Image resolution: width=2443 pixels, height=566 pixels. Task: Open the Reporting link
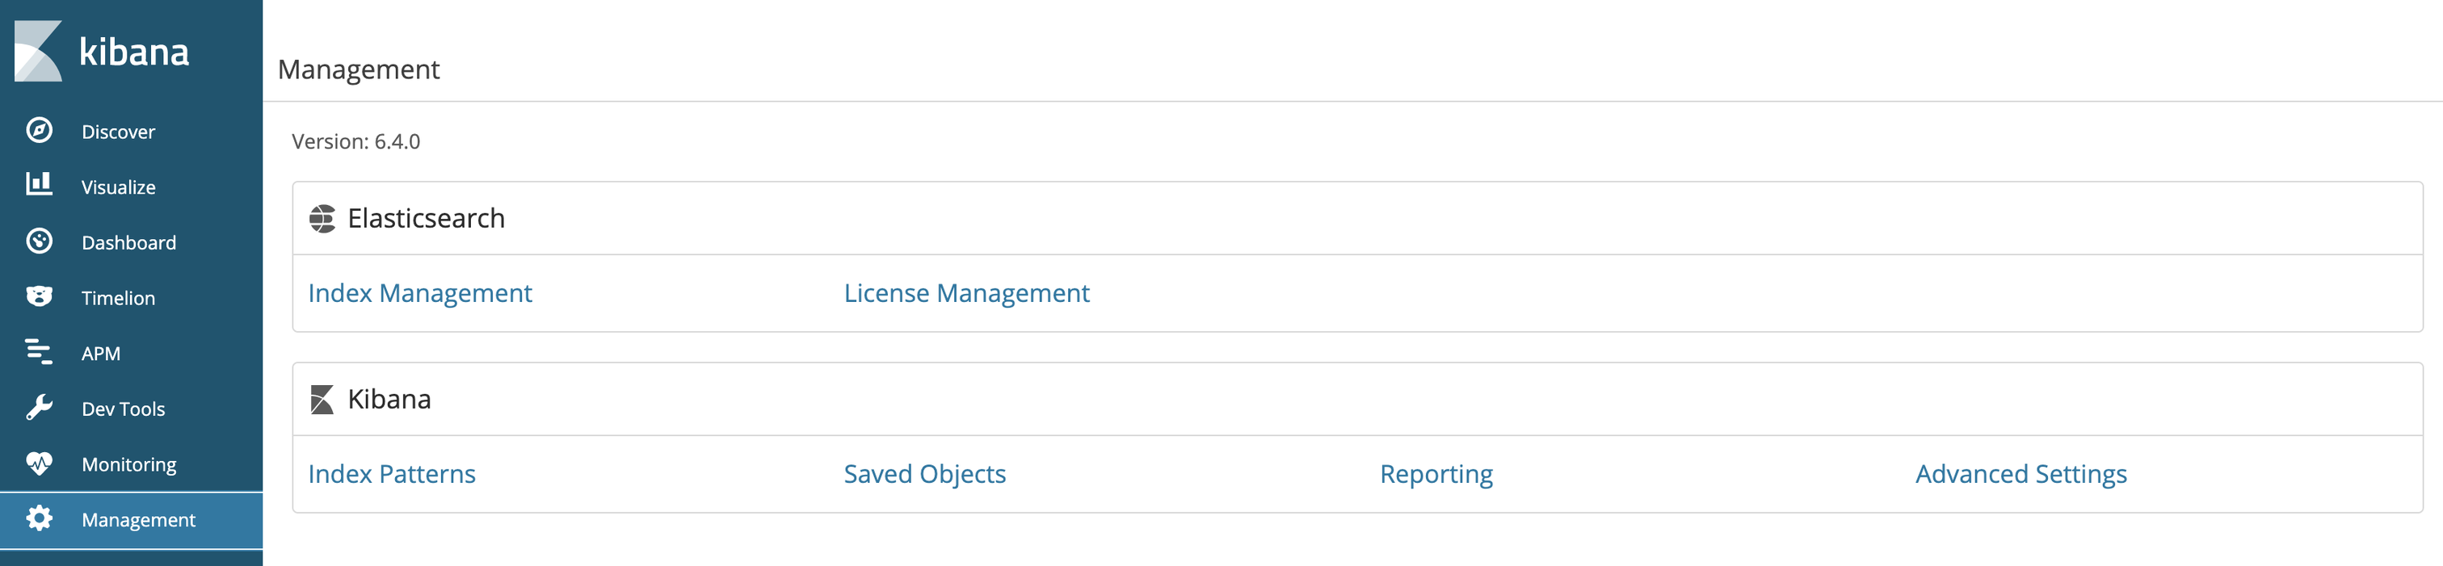1436,475
